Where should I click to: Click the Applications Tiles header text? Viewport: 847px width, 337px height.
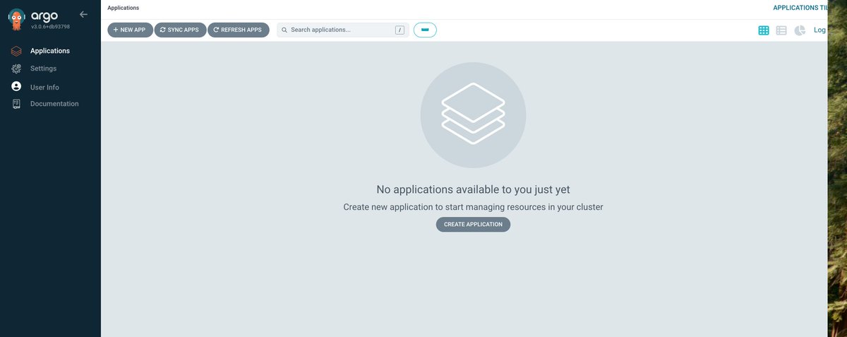[x=800, y=8]
